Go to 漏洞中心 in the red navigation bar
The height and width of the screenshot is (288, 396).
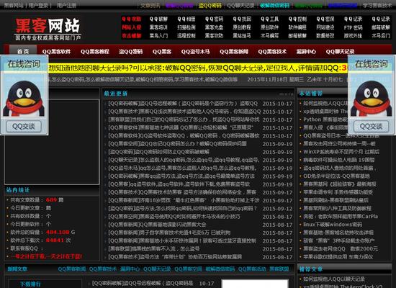306,52
